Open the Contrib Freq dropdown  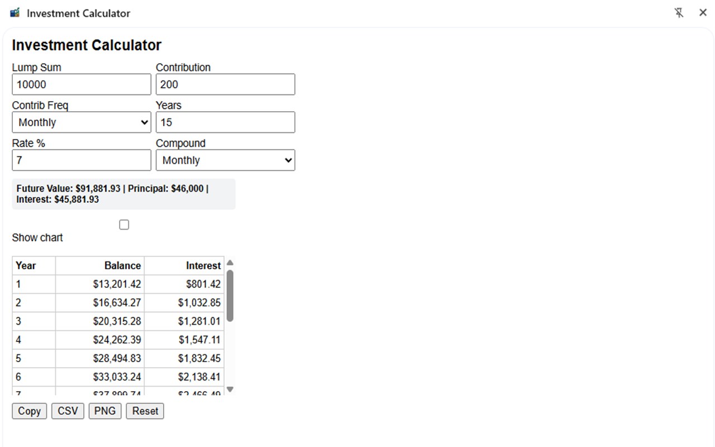pyautogui.click(x=82, y=122)
